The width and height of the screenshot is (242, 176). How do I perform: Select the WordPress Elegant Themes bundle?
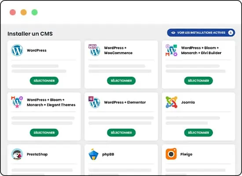click(x=44, y=132)
